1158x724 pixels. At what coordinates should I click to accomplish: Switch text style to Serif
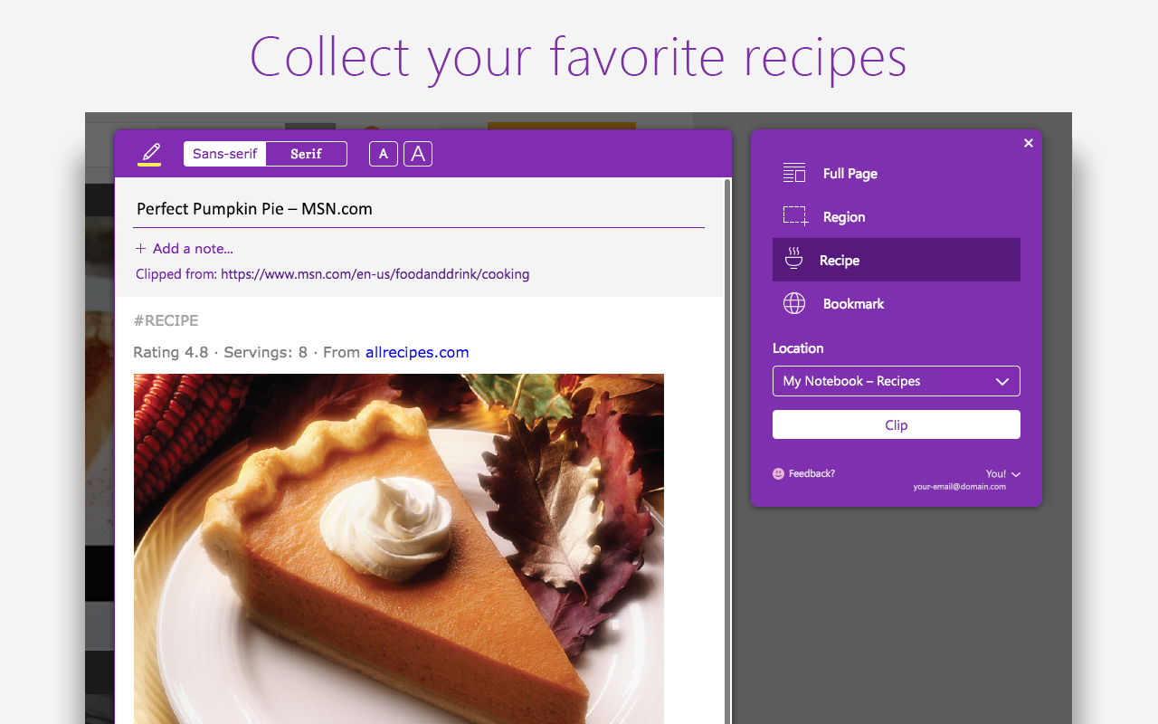(x=306, y=153)
